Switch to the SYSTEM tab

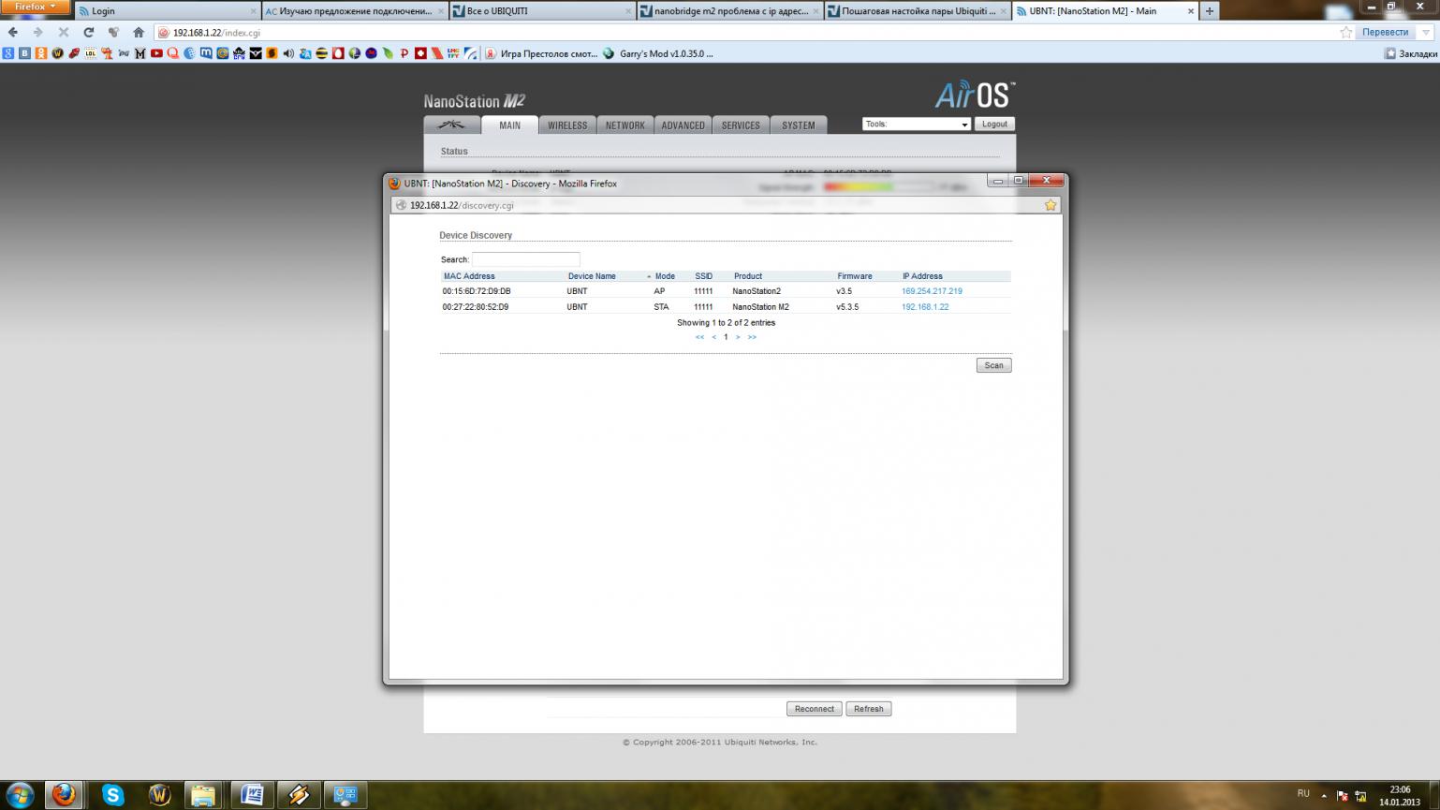[799, 125]
